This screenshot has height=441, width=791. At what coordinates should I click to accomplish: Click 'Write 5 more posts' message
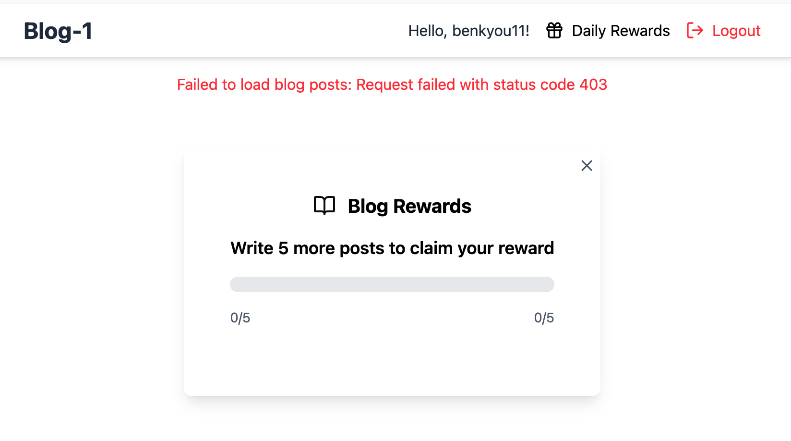click(392, 248)
